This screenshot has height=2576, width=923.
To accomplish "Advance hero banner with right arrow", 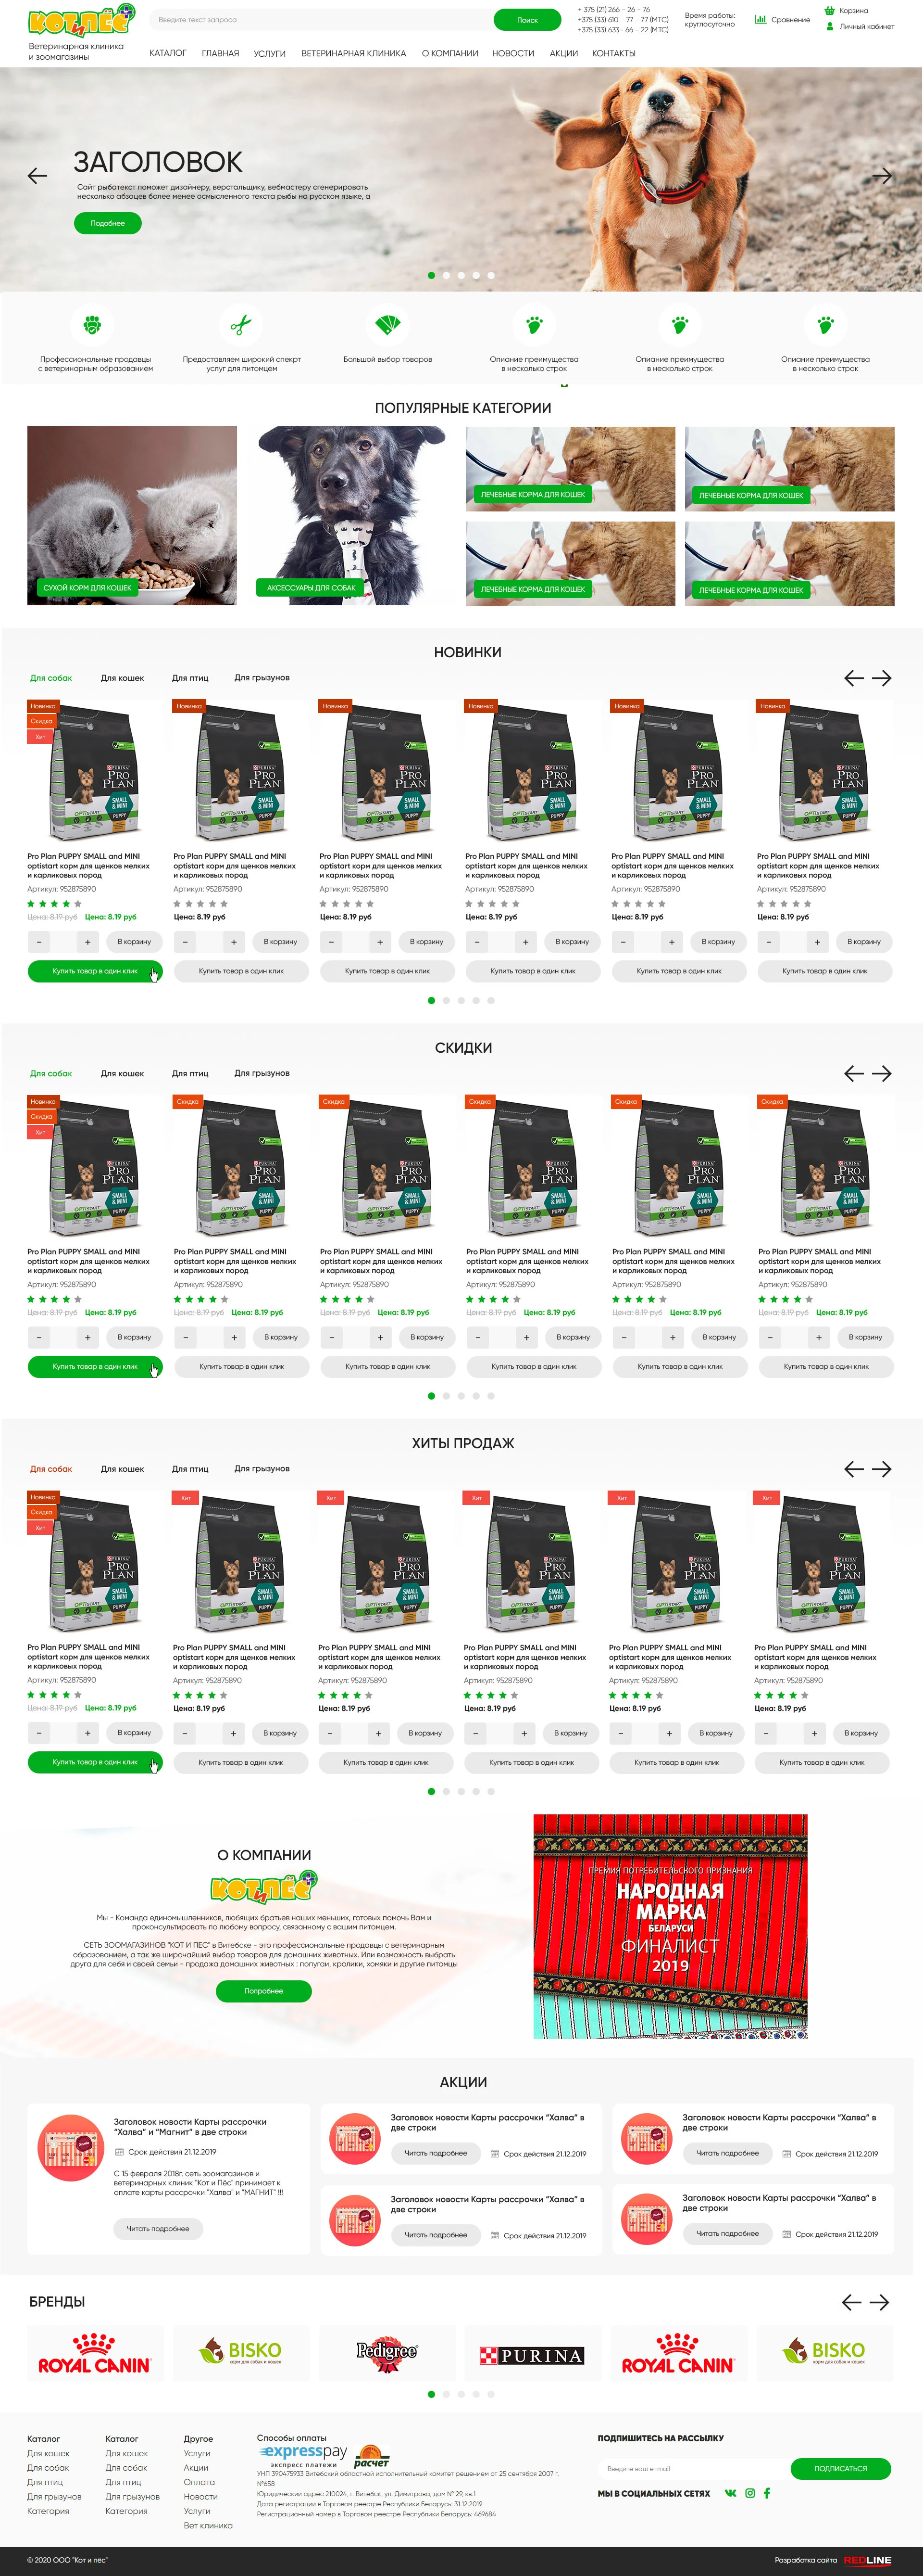I will click(882, 176).
